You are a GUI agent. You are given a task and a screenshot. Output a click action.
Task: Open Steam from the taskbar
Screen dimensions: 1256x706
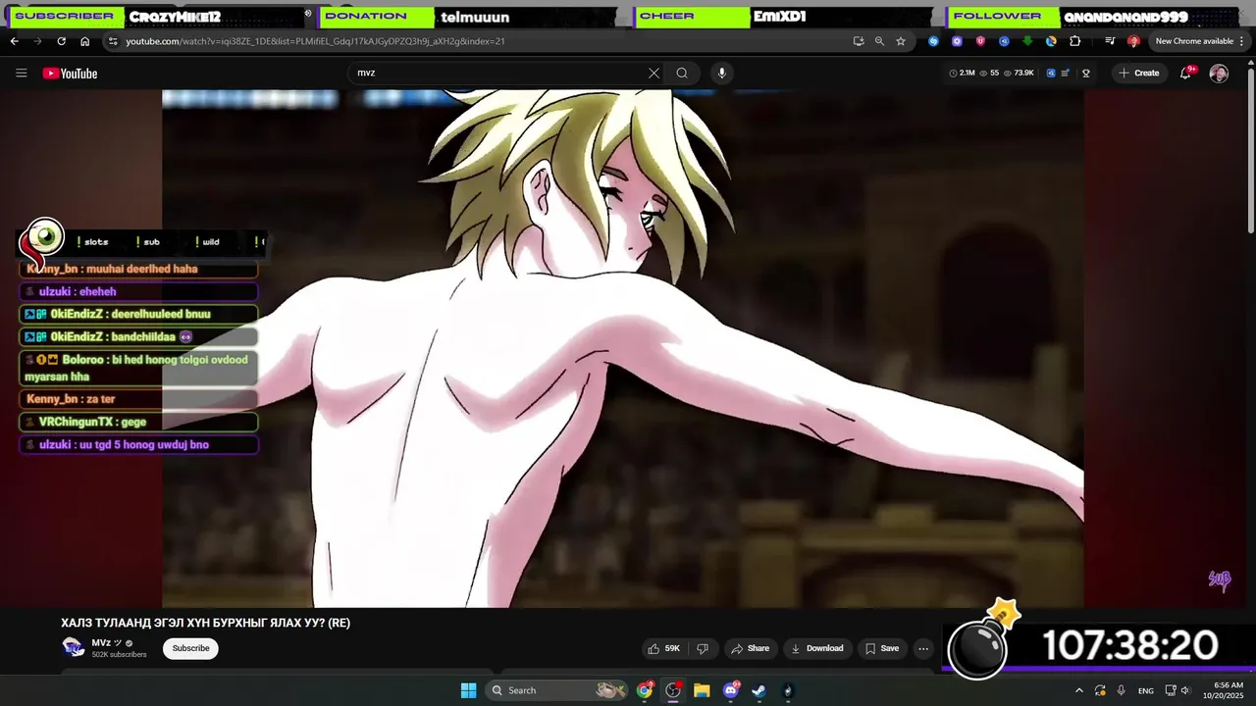point(759,690)
